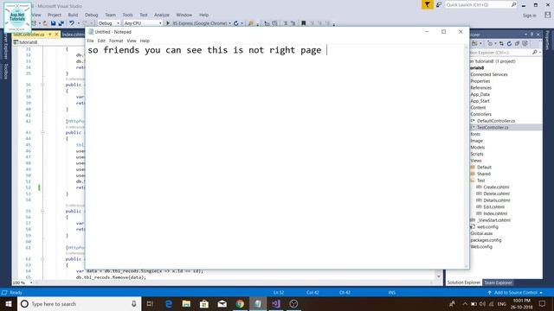Click the browser refresh icon in toolbar
The height and width of the screenshot is (311, 554).
236,23
